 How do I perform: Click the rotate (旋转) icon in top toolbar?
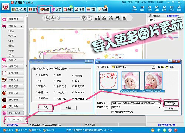157,8
